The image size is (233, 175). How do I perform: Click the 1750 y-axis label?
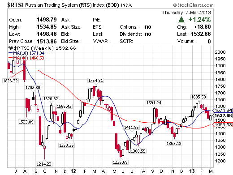[220, 86]
